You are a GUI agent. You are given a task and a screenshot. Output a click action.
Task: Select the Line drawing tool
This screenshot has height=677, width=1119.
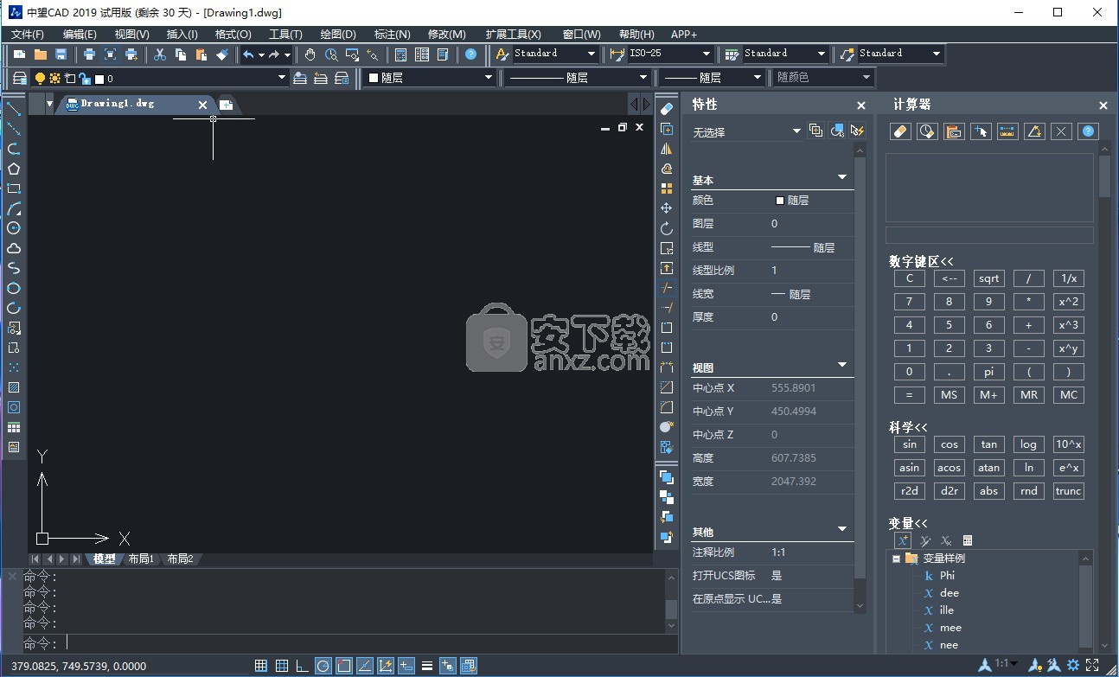click(14, 108)
